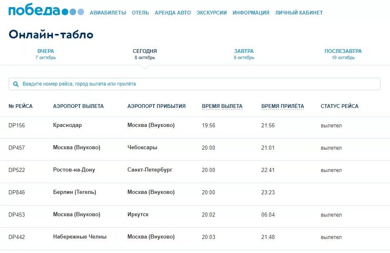
Task: Open the Информация menu
Action: click(x=251, y=13)
